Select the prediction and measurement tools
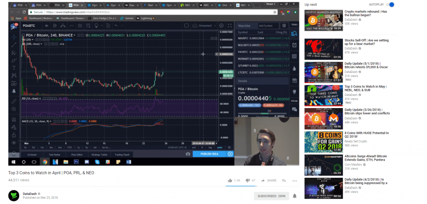This screenshot has height=204, width=427. point(14,83)
